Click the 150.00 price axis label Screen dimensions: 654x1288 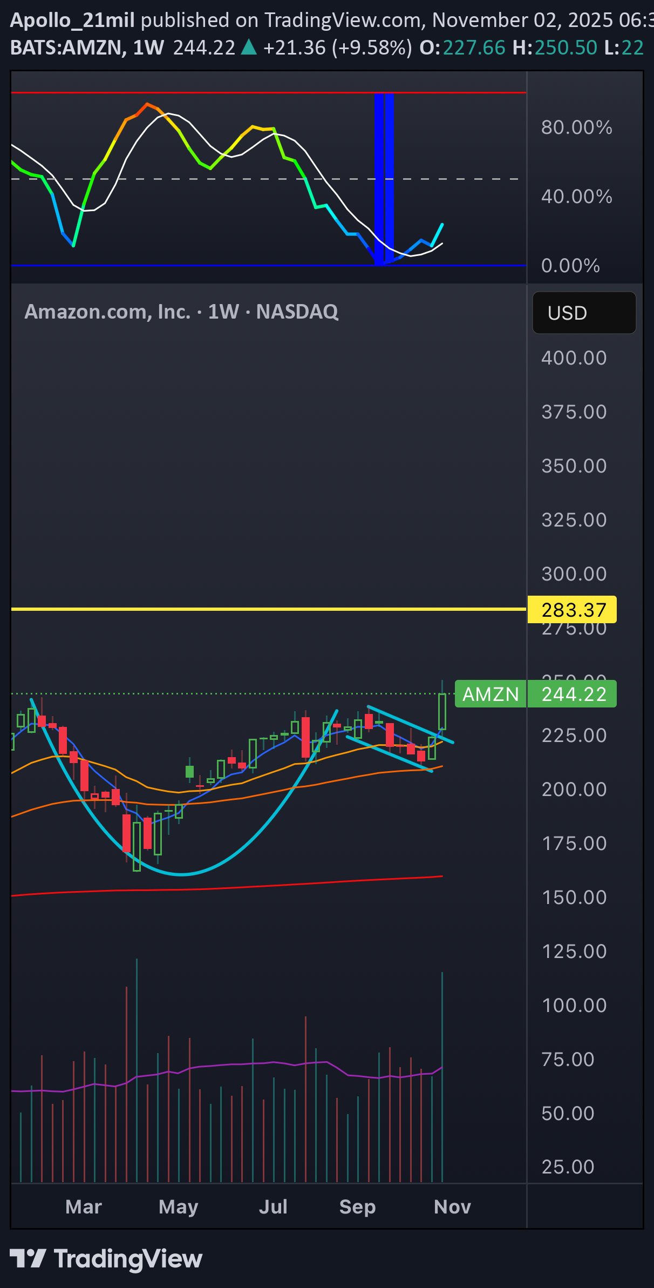coord(574,898)
